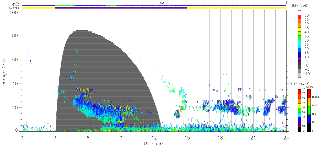
Task: Click the red TX FRQ swatch between 17 and 18
Action: click(299, 92)
